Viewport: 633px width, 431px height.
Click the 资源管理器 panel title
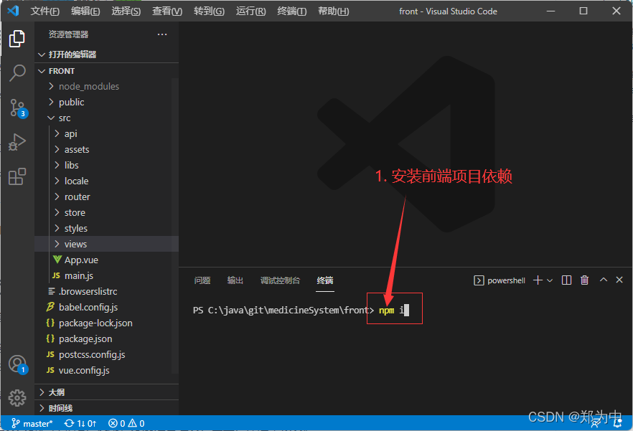(68, 34)
